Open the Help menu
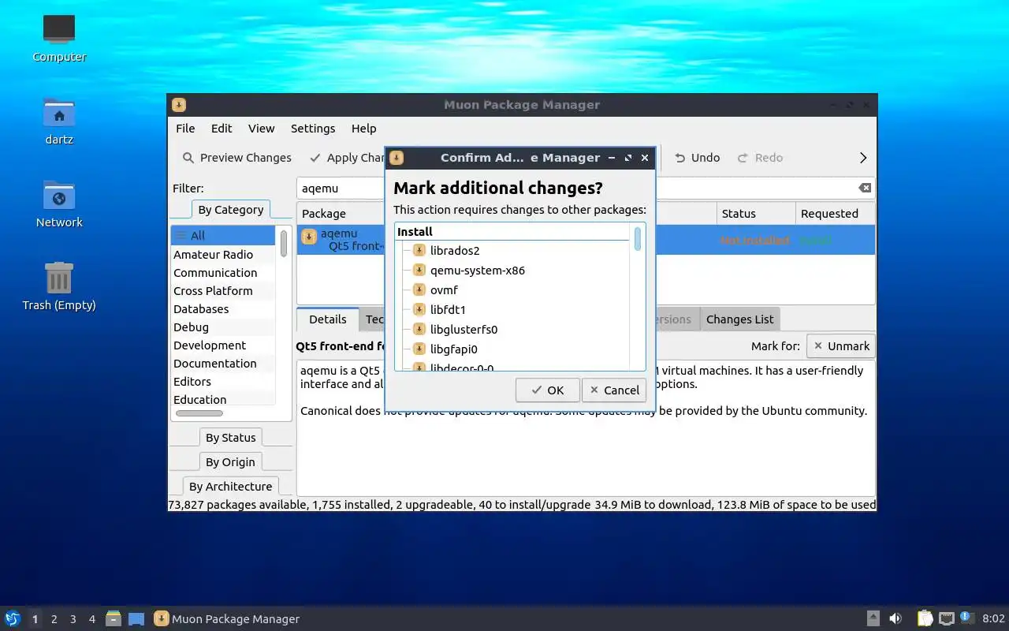The width and height of the screenshot is (1009, 631). (363, 129)
